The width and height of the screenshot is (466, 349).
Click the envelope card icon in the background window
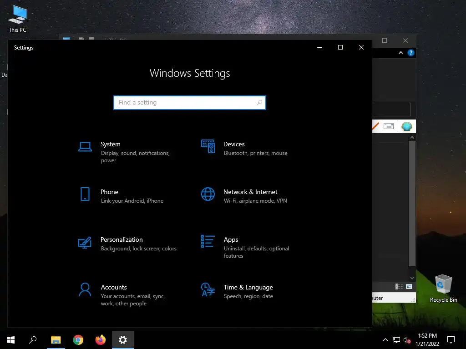(x=389, y=126)
